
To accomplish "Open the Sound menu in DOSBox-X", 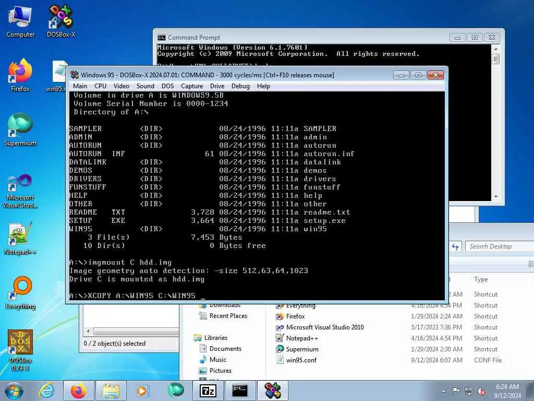I will [145, 86].
